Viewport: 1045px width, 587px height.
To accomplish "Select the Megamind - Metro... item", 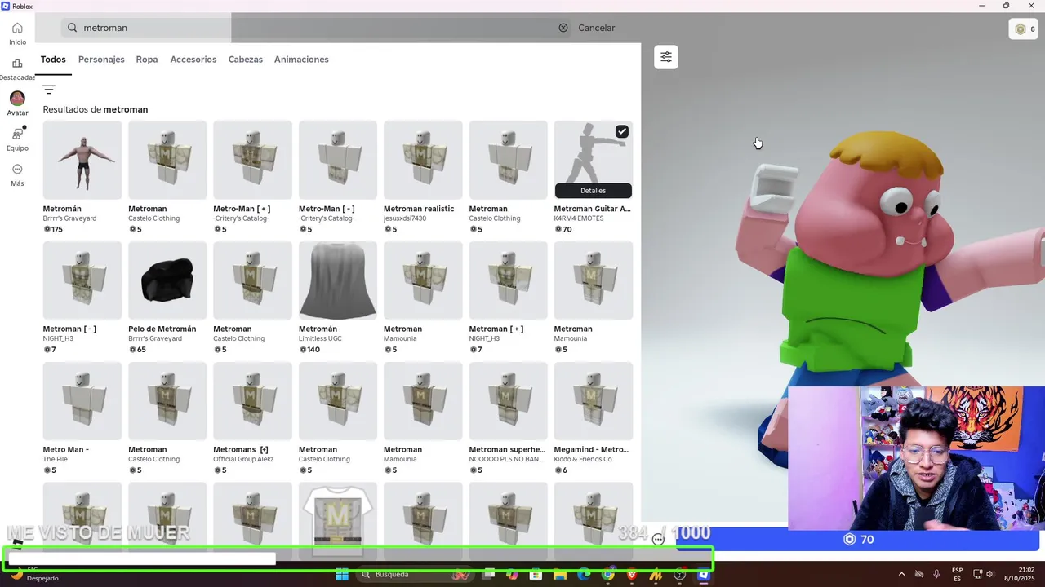I will pyautogui.click(x=593, y=401).
